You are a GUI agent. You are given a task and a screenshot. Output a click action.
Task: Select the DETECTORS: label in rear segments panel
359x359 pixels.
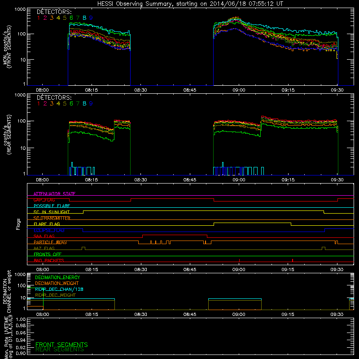point(54,98)
